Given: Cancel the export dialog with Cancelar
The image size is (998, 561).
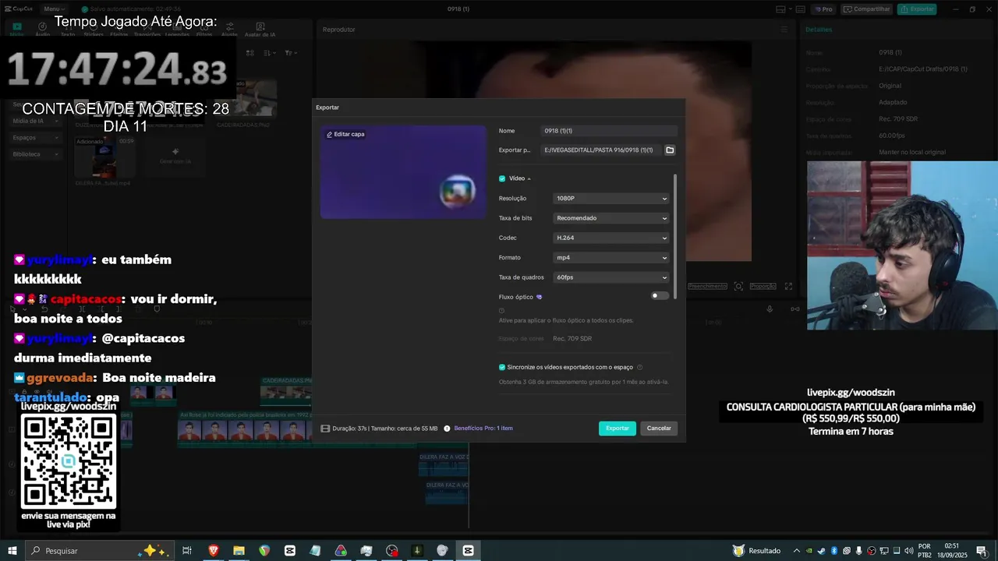Looking at the screenshot, I should click(659, 428).
